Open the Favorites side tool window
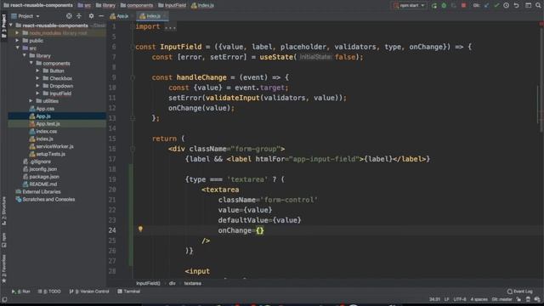This screenshot has width=544, height=306. pyautogui.click(x=3, y=269)
